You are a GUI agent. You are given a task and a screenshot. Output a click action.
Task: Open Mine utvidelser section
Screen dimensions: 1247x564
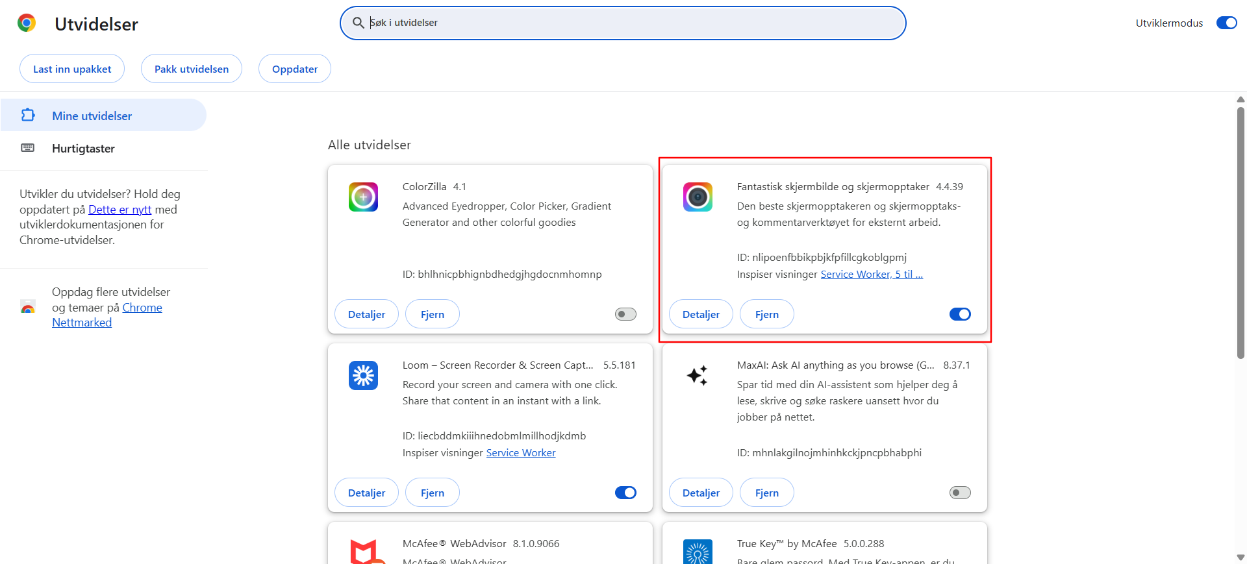coord(103,116)
